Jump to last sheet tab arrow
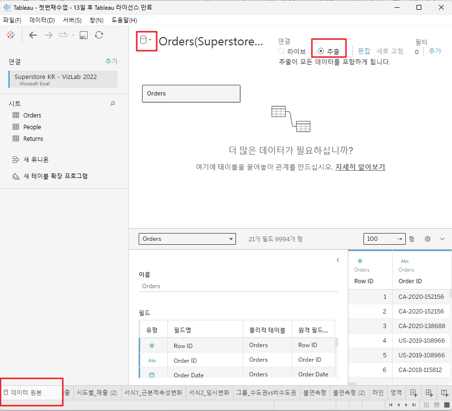The image size is (452, 411). [x=414, y=405]
